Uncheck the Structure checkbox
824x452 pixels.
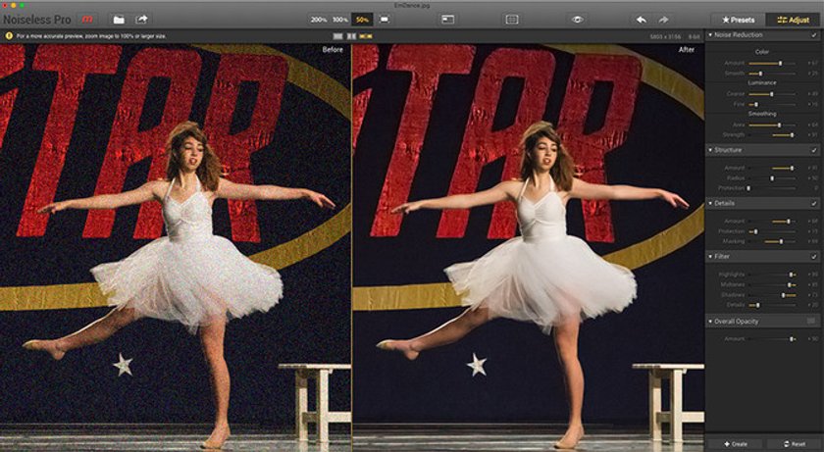814,150
